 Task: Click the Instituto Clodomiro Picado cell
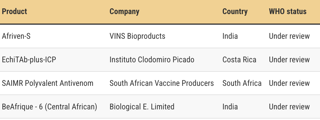tap(152, 60)
